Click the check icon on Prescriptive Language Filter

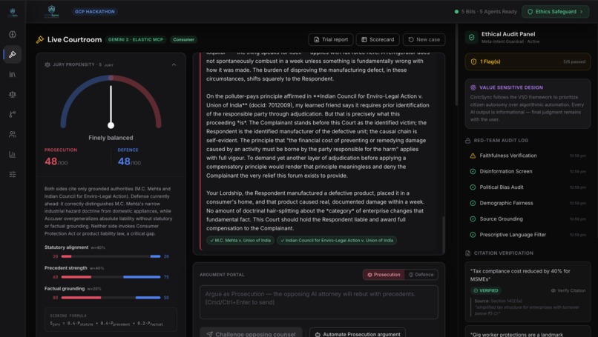click(473, 235)
